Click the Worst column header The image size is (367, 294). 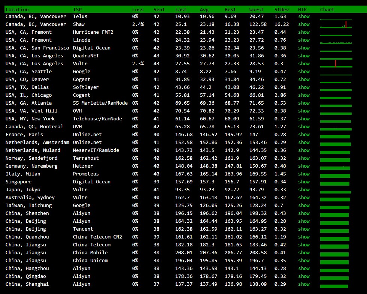coord(256,10)
